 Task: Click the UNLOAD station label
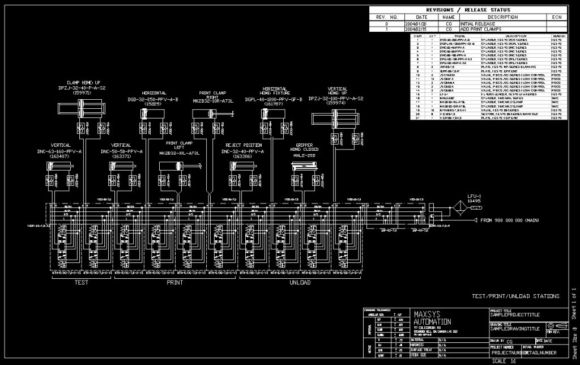300,282
